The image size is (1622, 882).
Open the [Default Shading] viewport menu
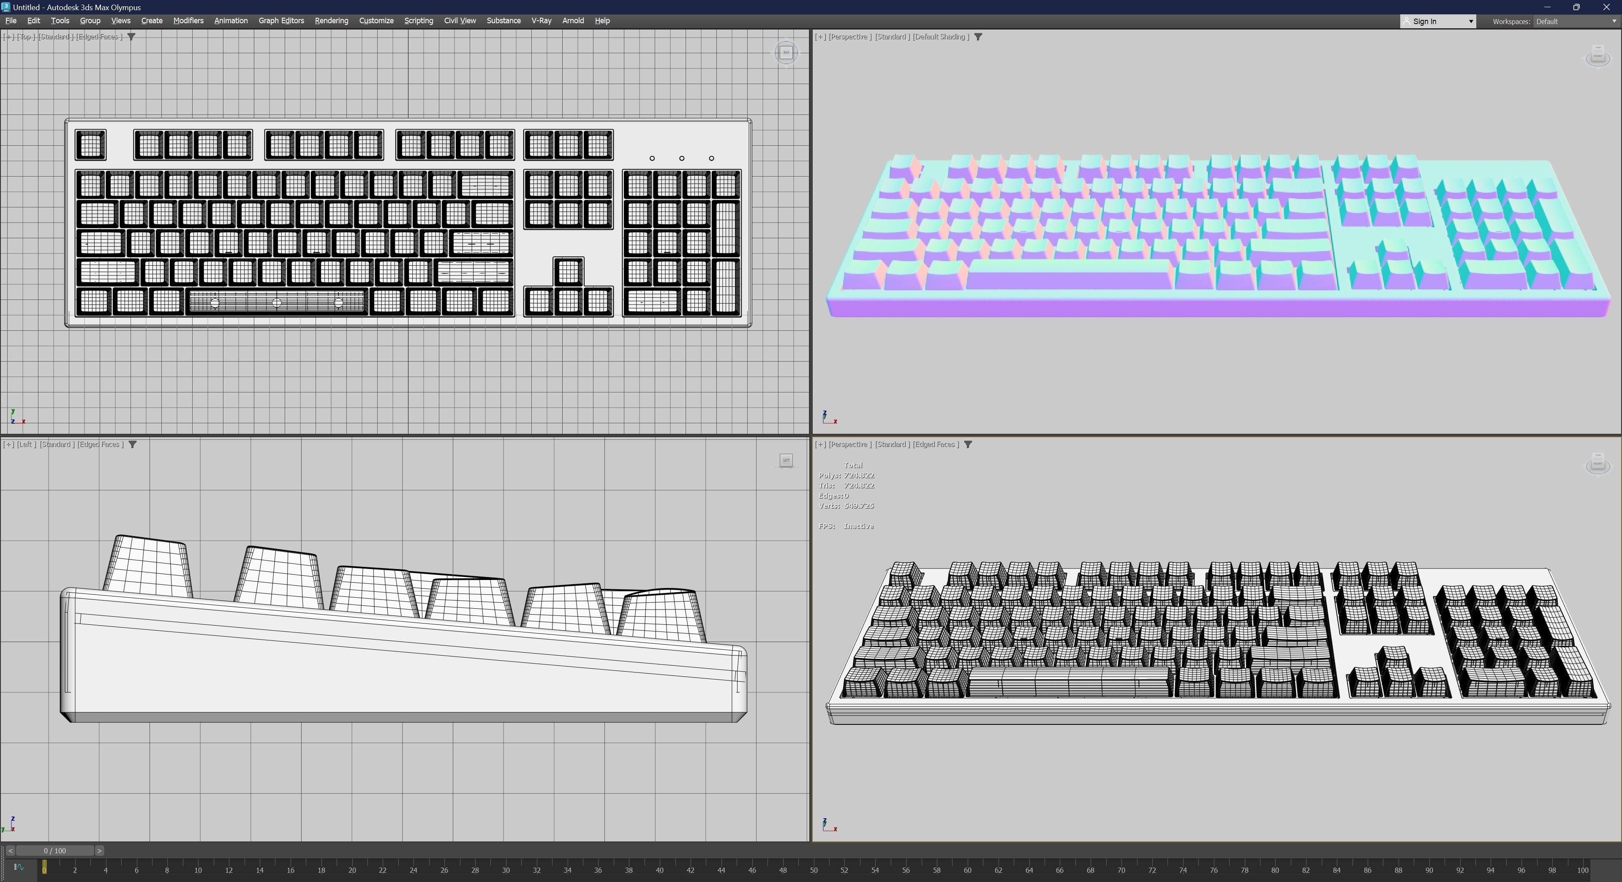point(941,36)
